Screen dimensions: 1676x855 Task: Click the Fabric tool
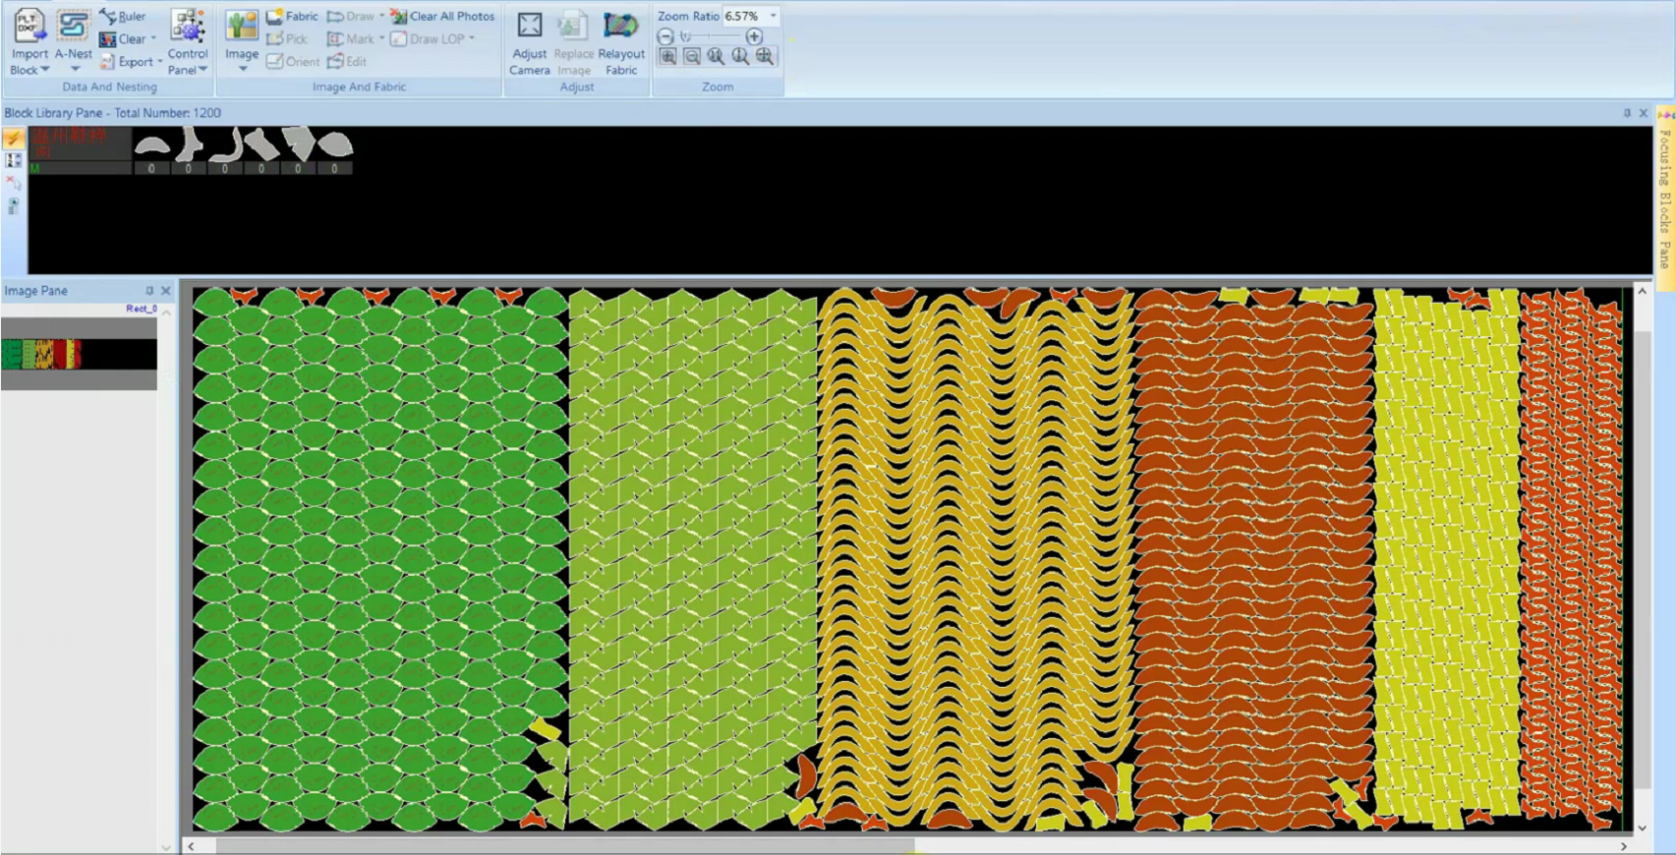292,16
